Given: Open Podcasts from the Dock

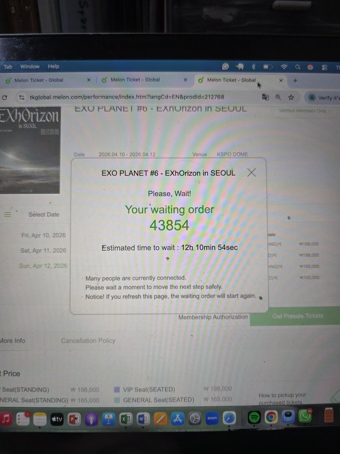Looking at the screenshot, I should (91, 419).
